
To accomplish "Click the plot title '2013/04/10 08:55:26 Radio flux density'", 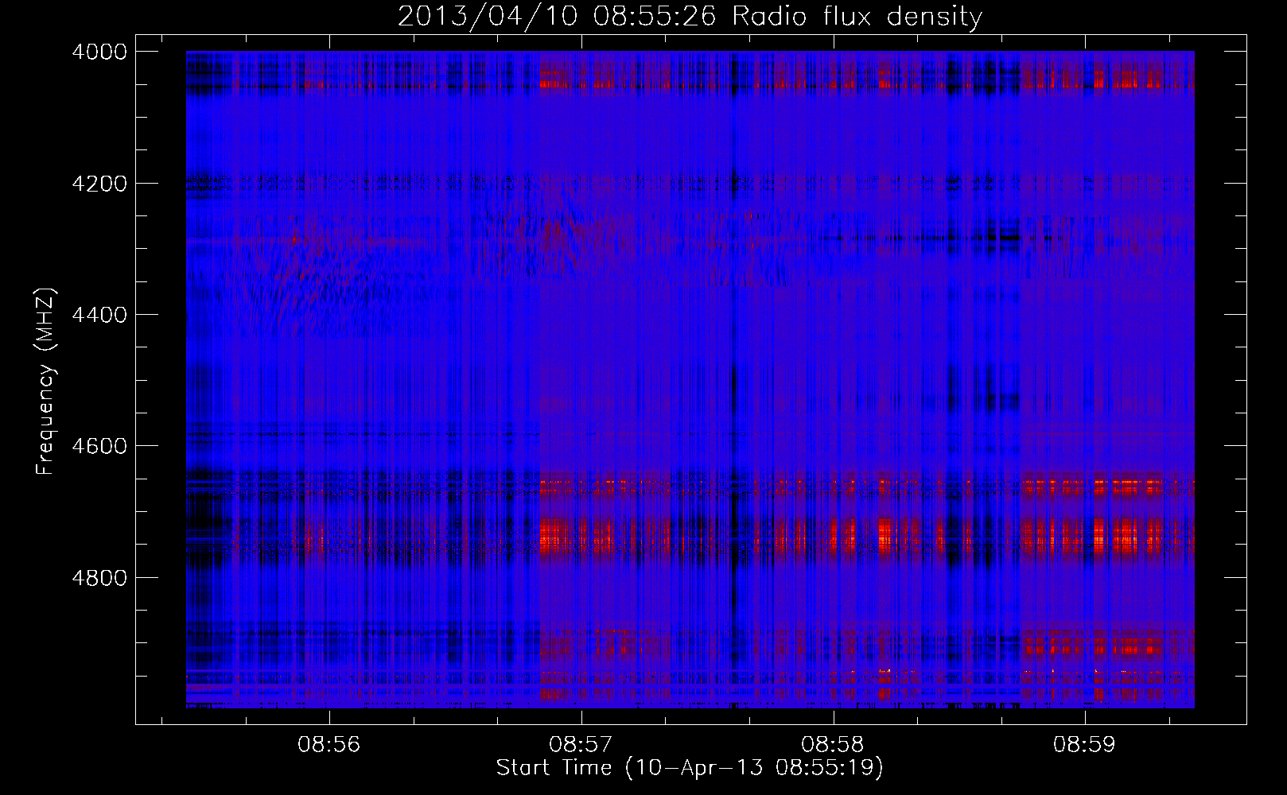I will click(690, 17).
